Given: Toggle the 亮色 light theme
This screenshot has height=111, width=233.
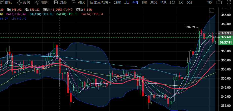Looking at the screenshot, I should tap(42, 3).
